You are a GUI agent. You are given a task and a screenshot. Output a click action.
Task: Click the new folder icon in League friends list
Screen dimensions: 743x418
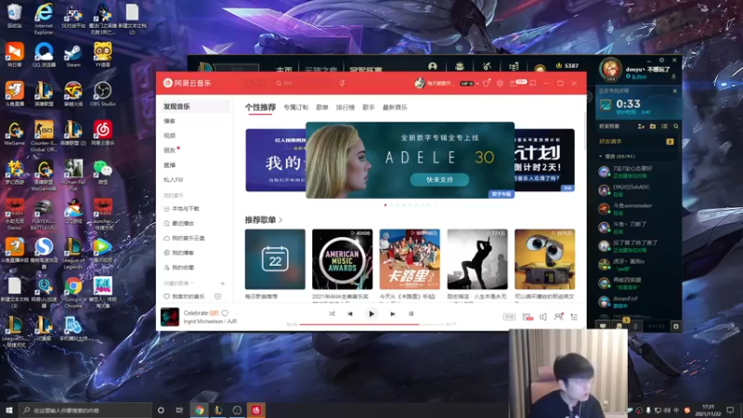tap(653, 126)
